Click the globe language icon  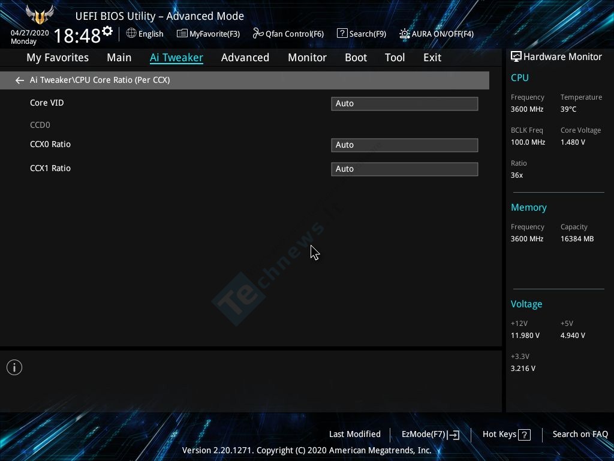pyautogui.click(x=131, y=34)
